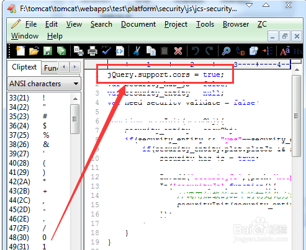Switch to the Cliptext tab
The image size is (306, 250).
click(24, 67)
